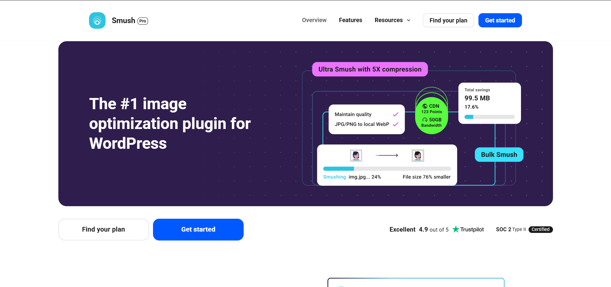Click the Smushing img.jpg progress bar
The image size is (611, 287).
[x=387, y=169]
